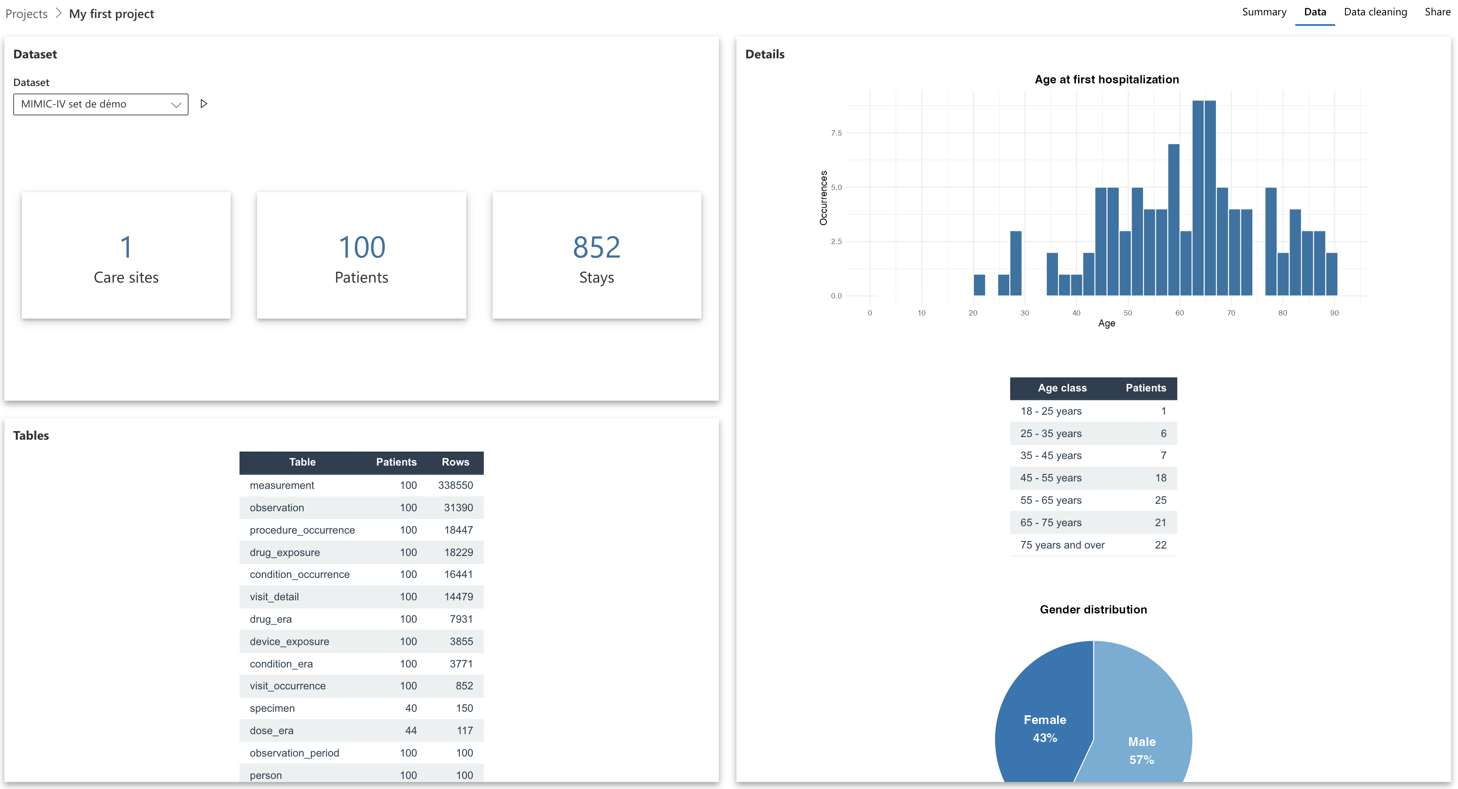Screen dimensions: 1458x789
Task: Click the 100 Patients card
Action: (x=362, y=255)
